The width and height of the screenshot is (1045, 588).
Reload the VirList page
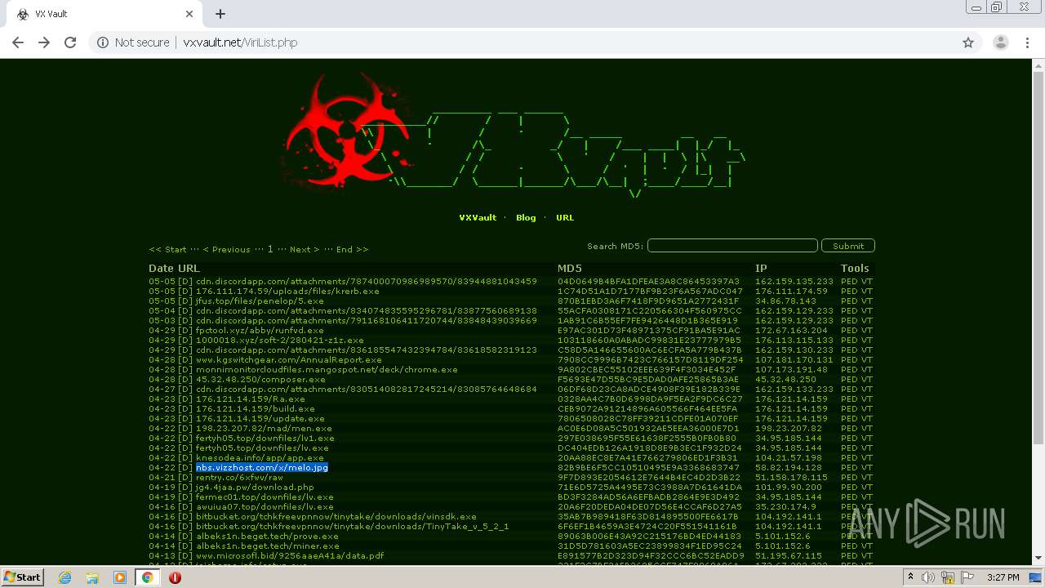pos(70,42)
